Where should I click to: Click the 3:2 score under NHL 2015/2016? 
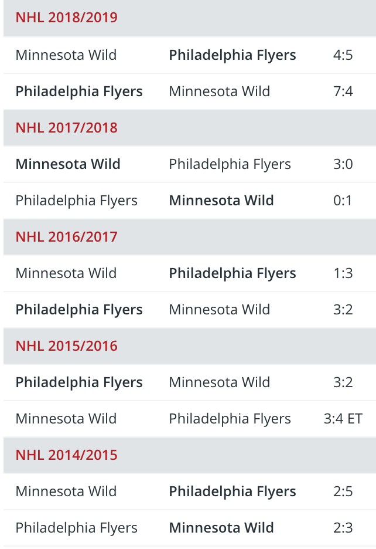(x=343, y=382)
